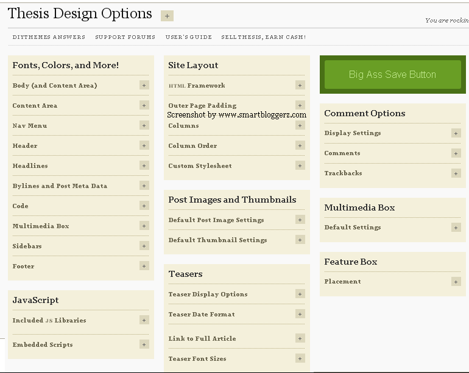Expand all options via plus beside Thesis Design Options
Image resolution: width=469 pixels, height=373 pixels.
167,16
